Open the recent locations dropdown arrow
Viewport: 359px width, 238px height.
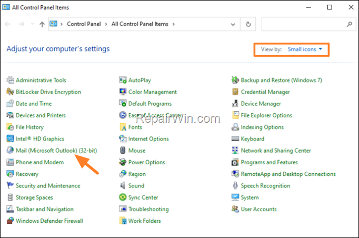32,24
